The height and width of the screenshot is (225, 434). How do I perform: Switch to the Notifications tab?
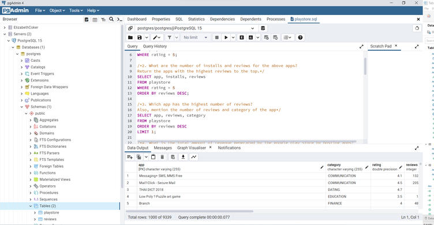coord(229,148)
